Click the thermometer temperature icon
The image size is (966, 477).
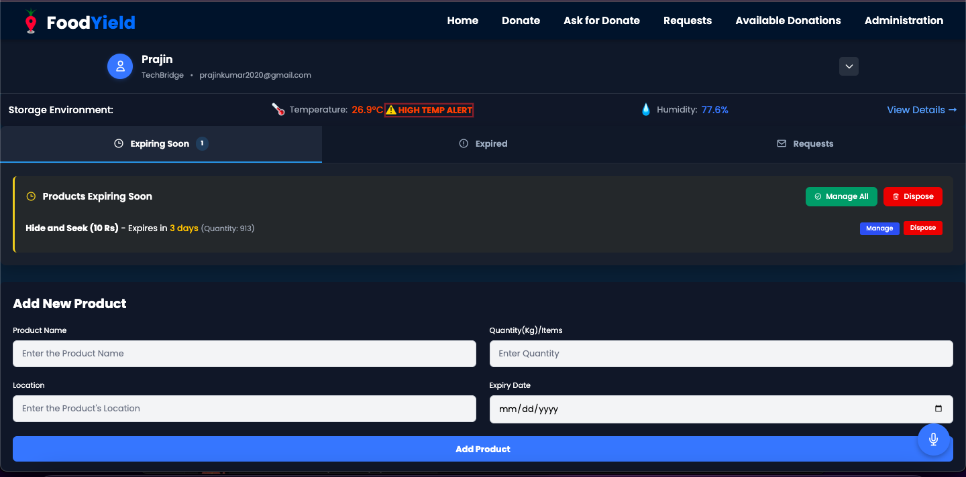(x=278, y=110)
